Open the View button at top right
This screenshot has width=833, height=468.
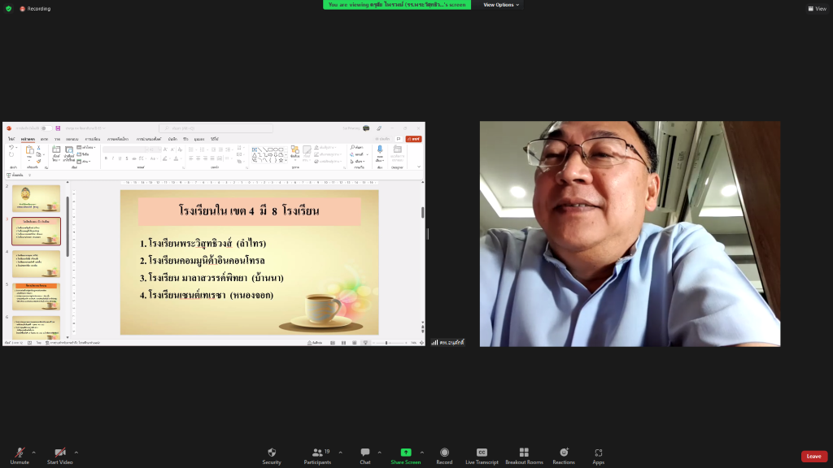coord(817,8)
